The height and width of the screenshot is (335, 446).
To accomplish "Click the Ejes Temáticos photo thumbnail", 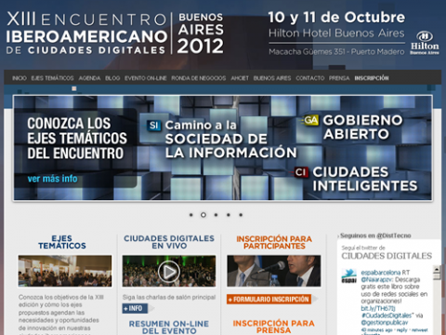I will click(x=65, y=271).
